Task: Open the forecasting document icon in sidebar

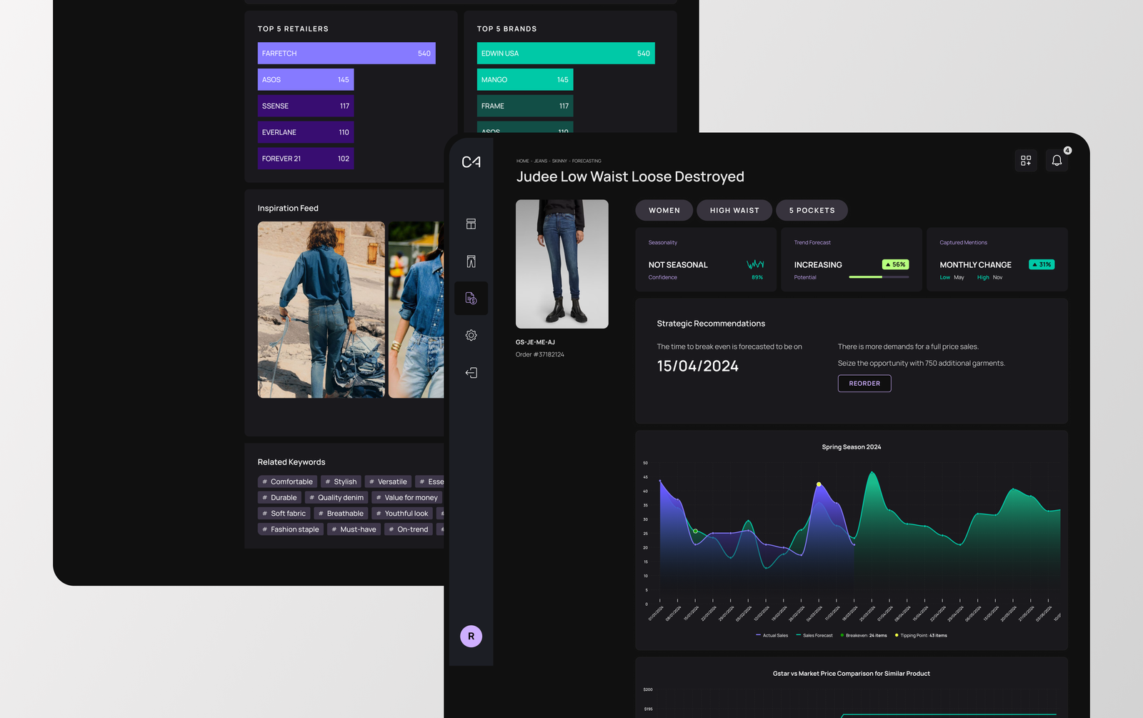Action: 471,299
